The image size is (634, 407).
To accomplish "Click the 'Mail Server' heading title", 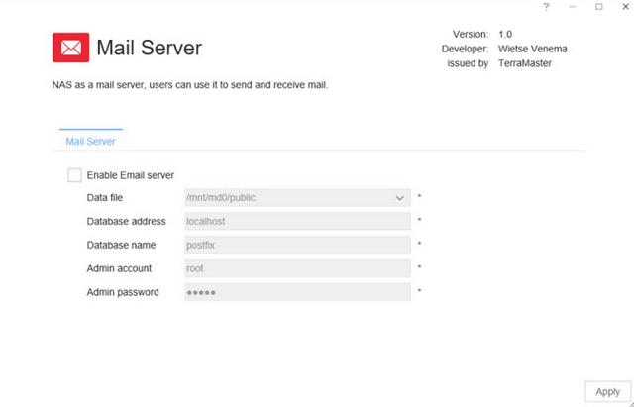I will pyautogui.click(x=150, y=48).
